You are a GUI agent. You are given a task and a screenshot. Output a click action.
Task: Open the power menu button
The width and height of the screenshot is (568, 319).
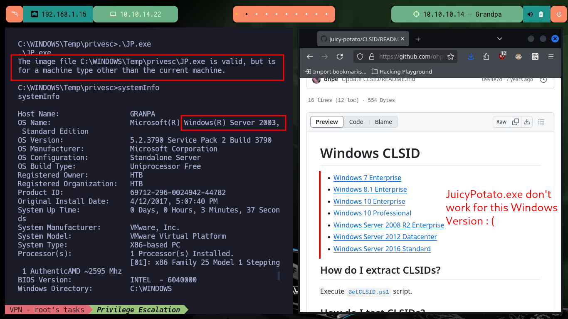tap(559, 14)
